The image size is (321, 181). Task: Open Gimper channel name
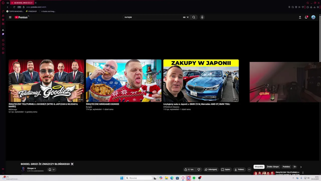click(x=31, y=168)
